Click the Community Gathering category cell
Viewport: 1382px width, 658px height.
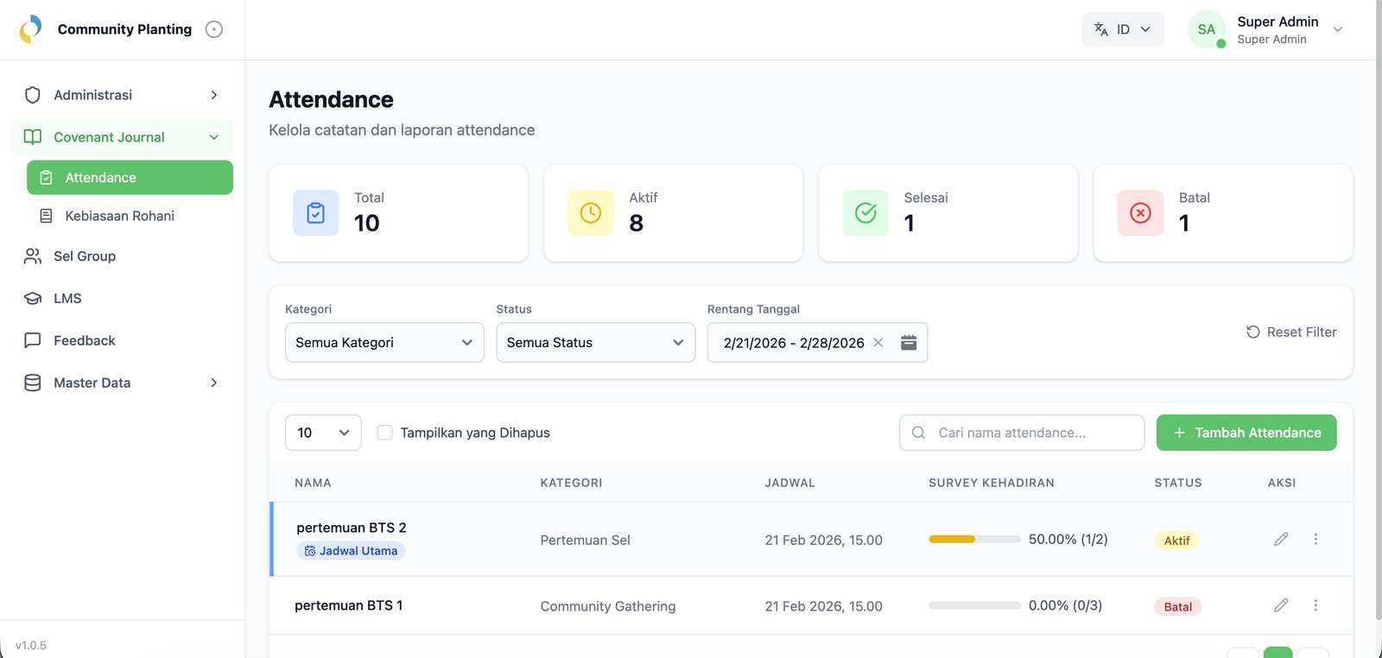click(608, 606)
